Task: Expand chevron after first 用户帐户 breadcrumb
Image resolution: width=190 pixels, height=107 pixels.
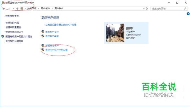Action: pyautogui.click(x=52, y=8)
